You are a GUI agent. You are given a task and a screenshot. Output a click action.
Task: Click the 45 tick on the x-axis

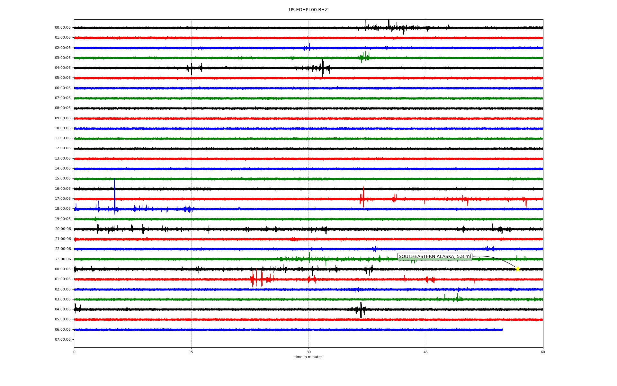click(x=425, y=352)
